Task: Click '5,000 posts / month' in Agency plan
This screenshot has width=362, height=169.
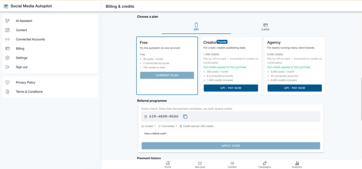Action: 282,71
